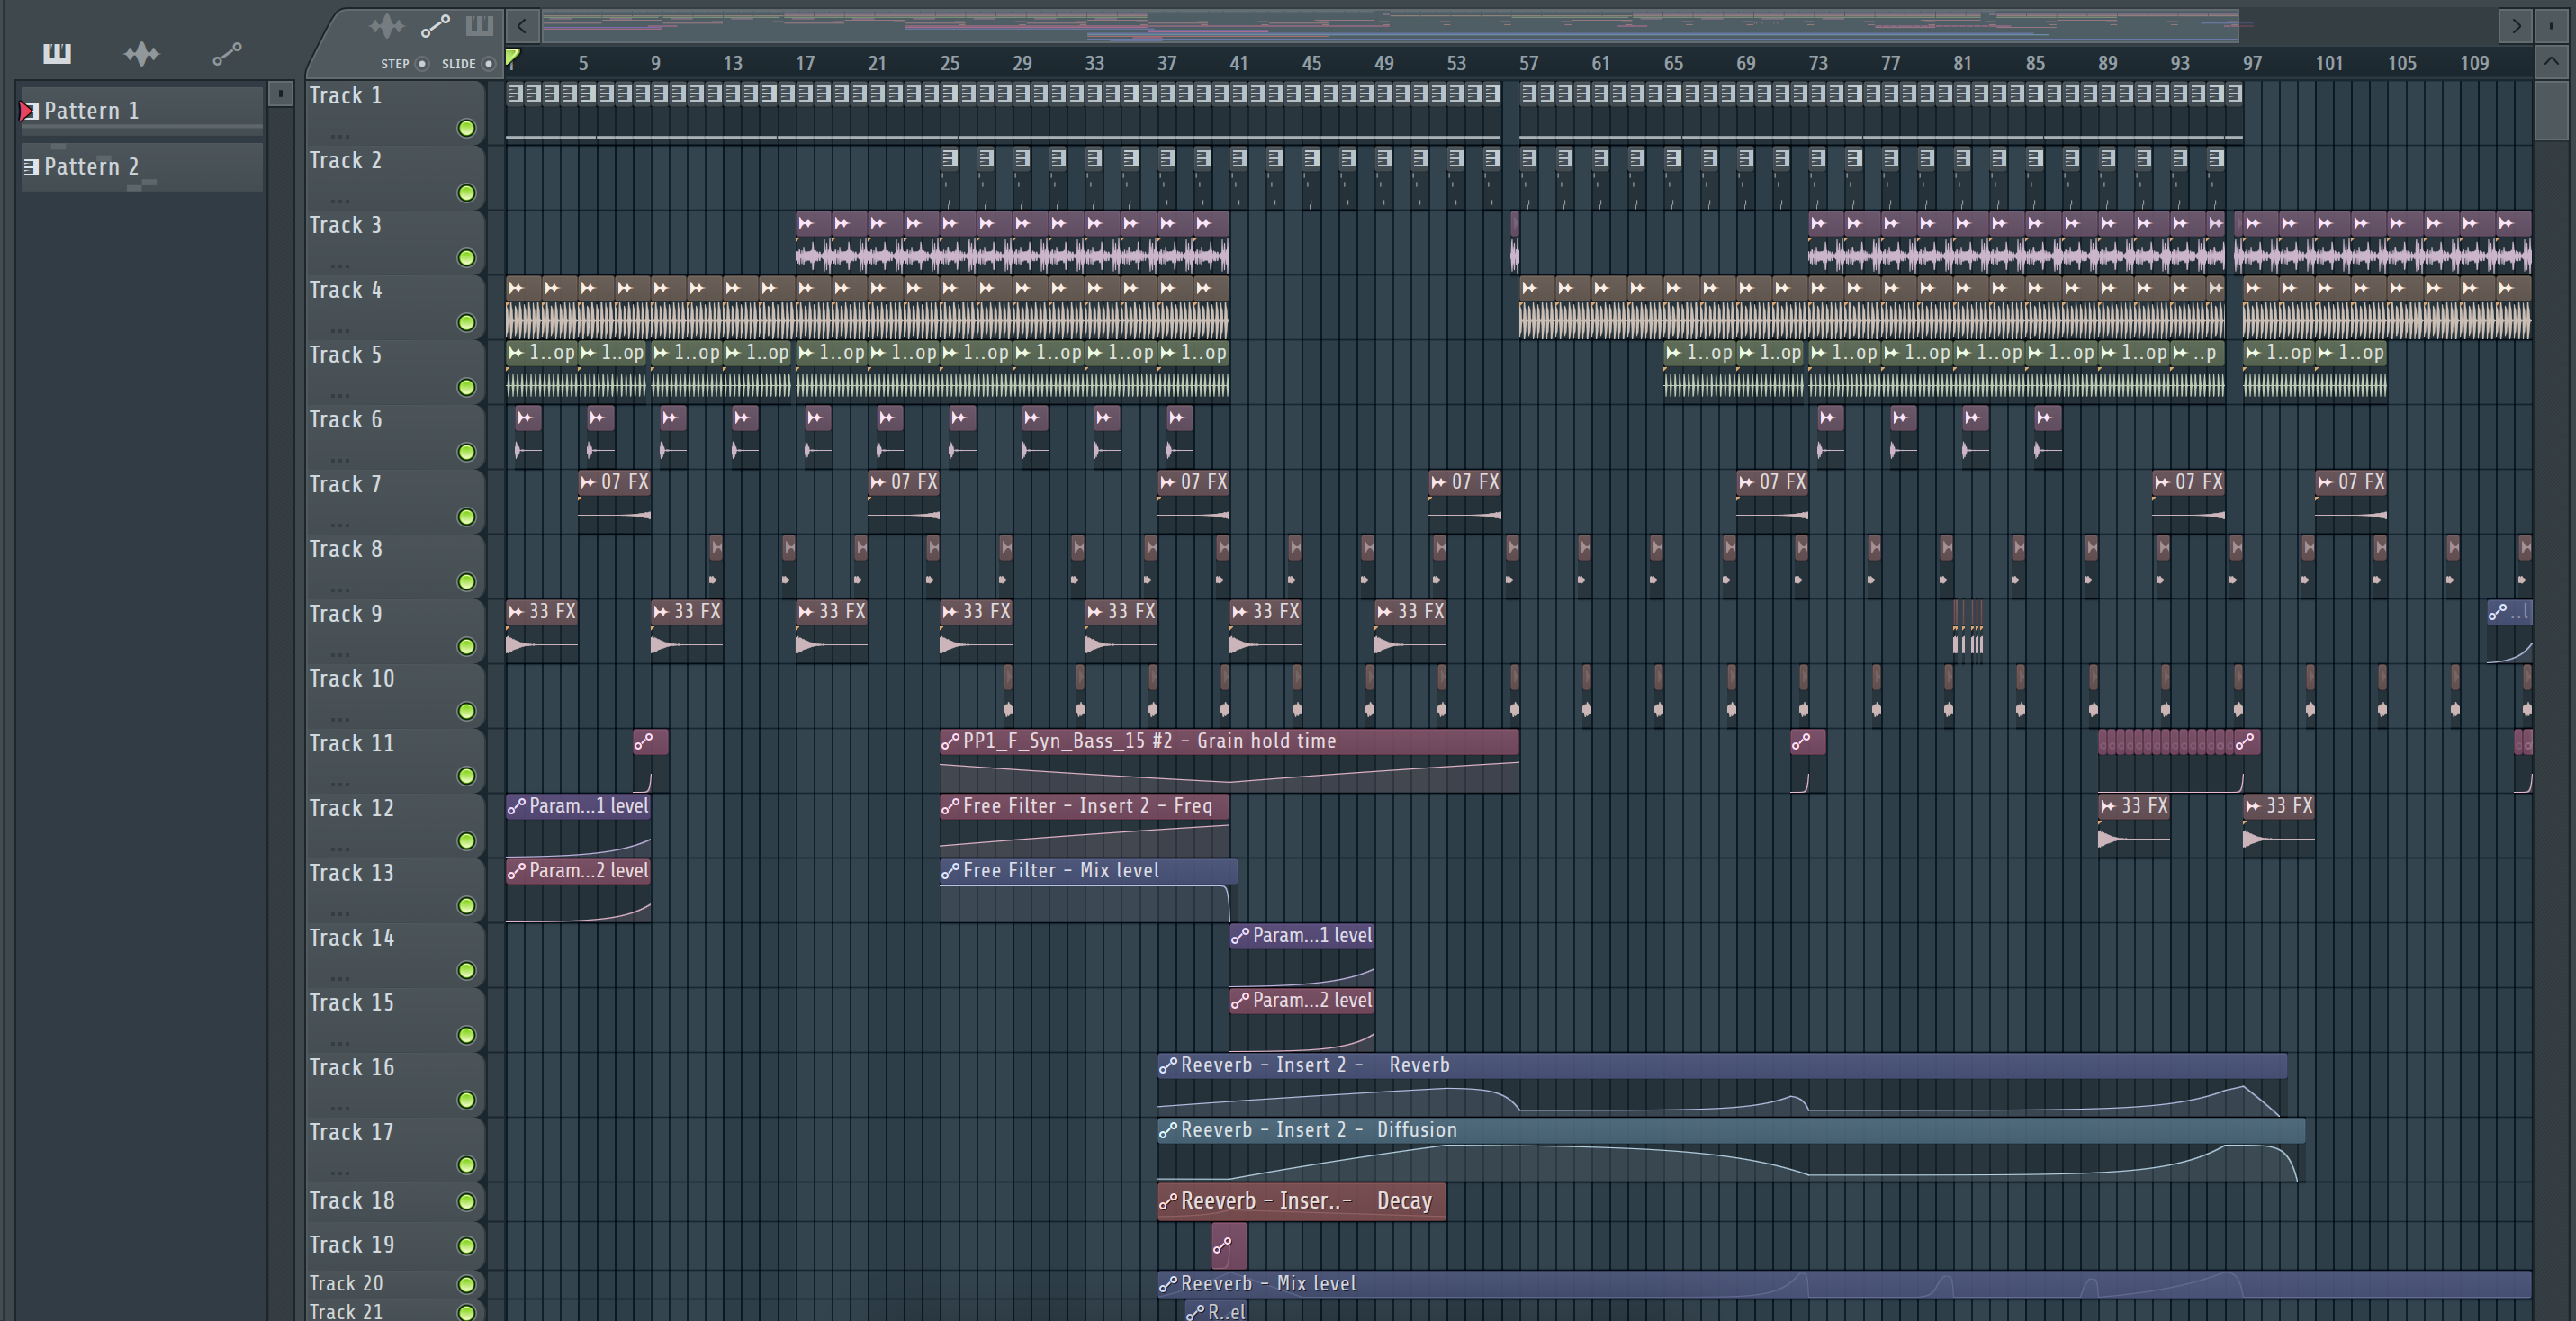Viewport: 2576px width, 1321px height.
Task: Click the picker panel scrollbar handle
Action: [281, 94]
